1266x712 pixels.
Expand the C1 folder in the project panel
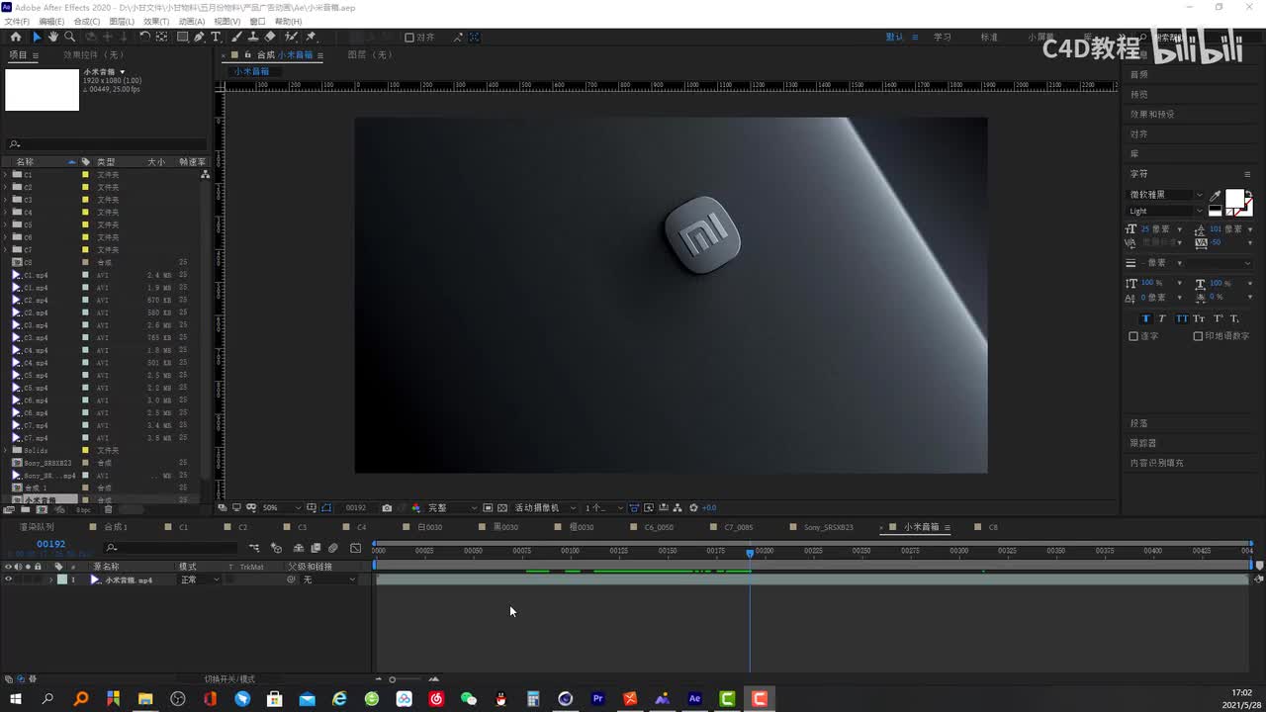coord(6,174)
